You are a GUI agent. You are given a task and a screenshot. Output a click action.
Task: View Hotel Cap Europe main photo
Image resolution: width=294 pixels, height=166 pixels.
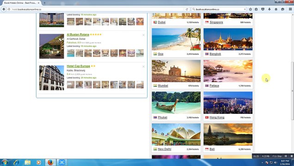52,78
